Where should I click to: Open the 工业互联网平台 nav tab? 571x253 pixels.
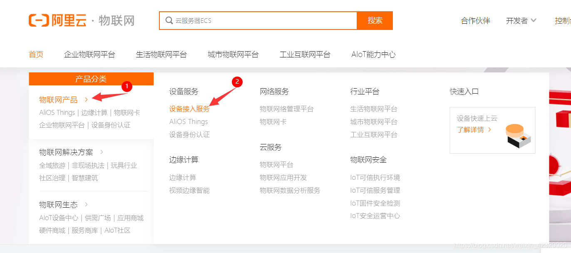tap(305, 55)
